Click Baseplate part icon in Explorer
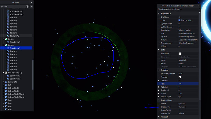 pos(6,82)
